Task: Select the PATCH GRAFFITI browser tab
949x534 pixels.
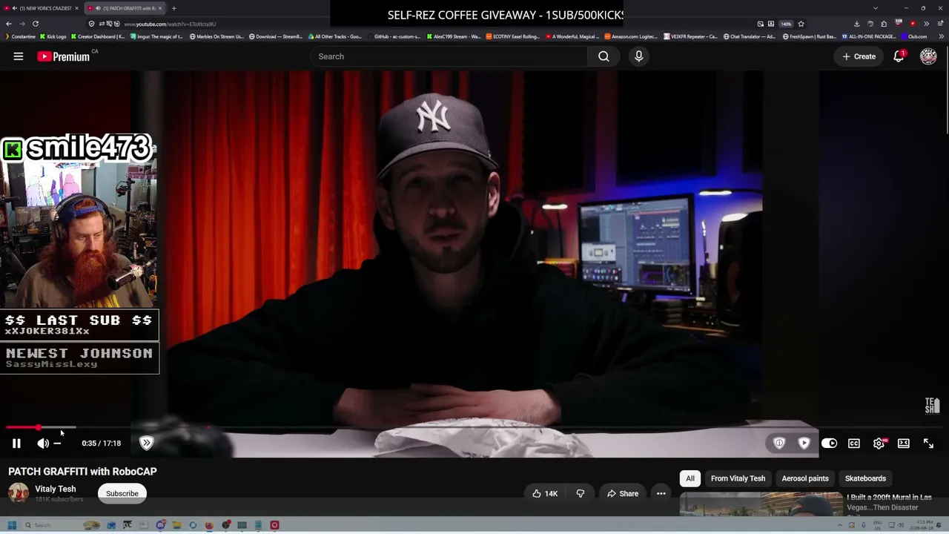Action: (x=125, y=8)
